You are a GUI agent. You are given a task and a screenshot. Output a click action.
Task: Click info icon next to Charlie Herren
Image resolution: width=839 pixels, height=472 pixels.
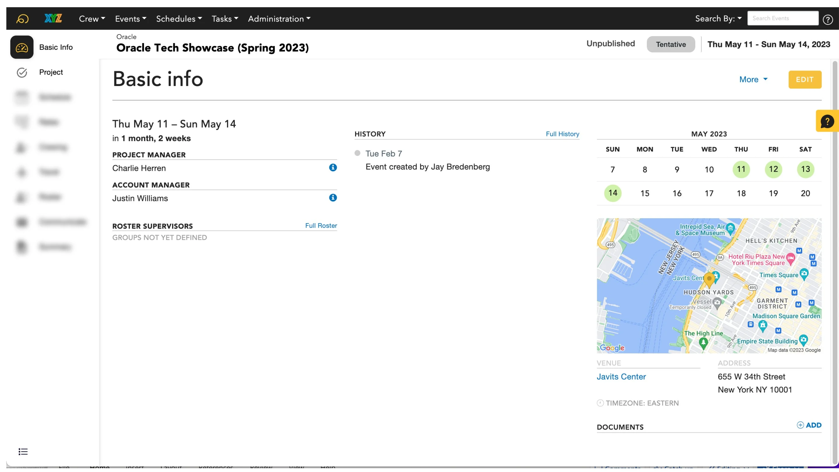tap(332, 168)
